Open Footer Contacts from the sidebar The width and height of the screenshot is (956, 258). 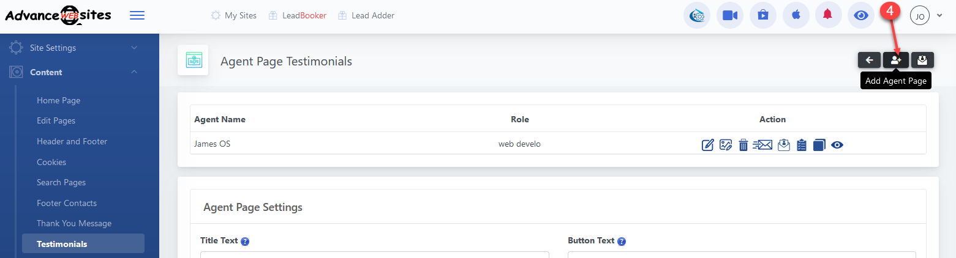(x=67, y=203)
